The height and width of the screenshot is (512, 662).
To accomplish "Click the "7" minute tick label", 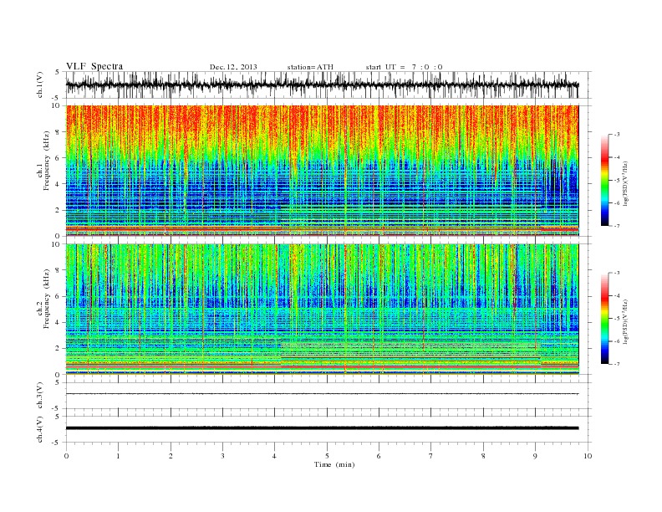I will pos(431,456).
